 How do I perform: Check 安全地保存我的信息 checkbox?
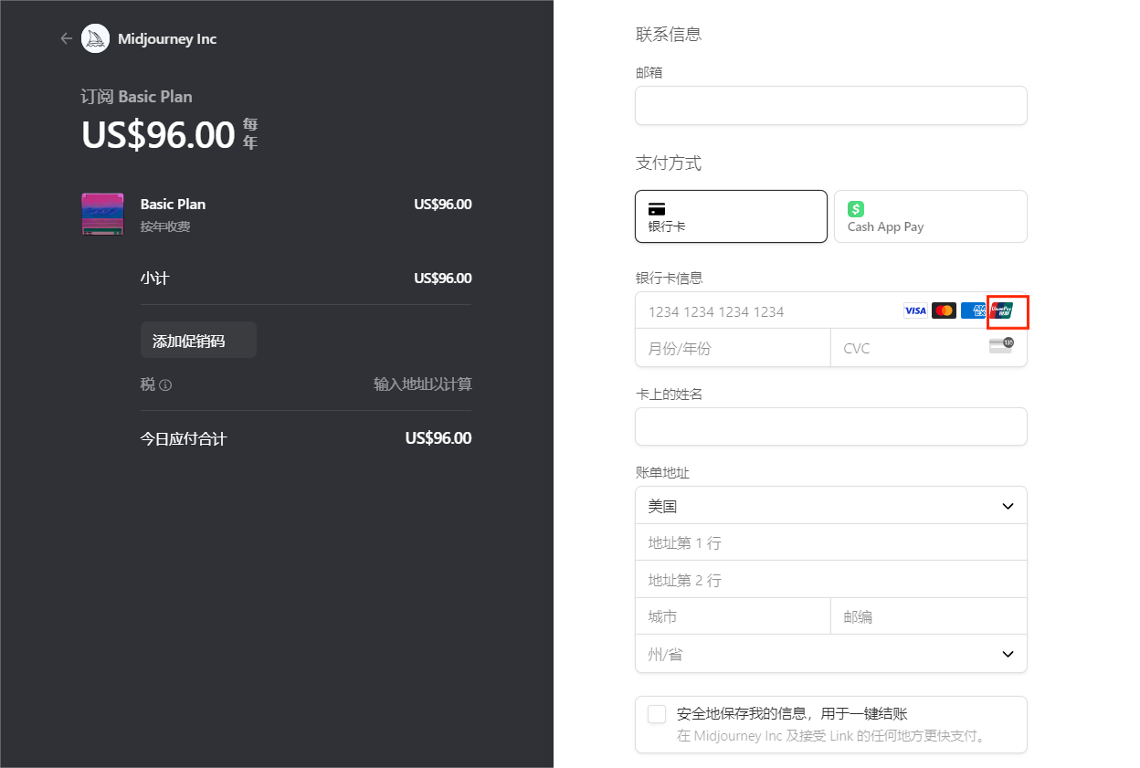click(x=656, y=714)
